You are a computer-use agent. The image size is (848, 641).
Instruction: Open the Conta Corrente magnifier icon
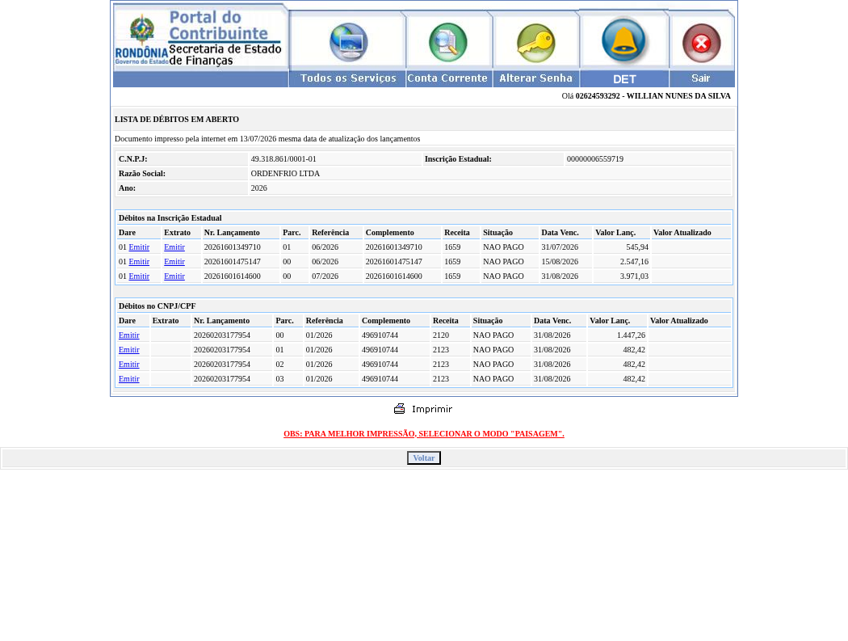447,42
